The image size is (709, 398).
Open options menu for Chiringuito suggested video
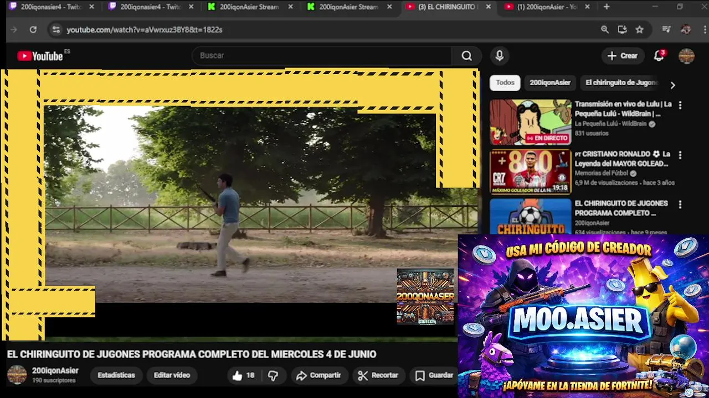680,205
